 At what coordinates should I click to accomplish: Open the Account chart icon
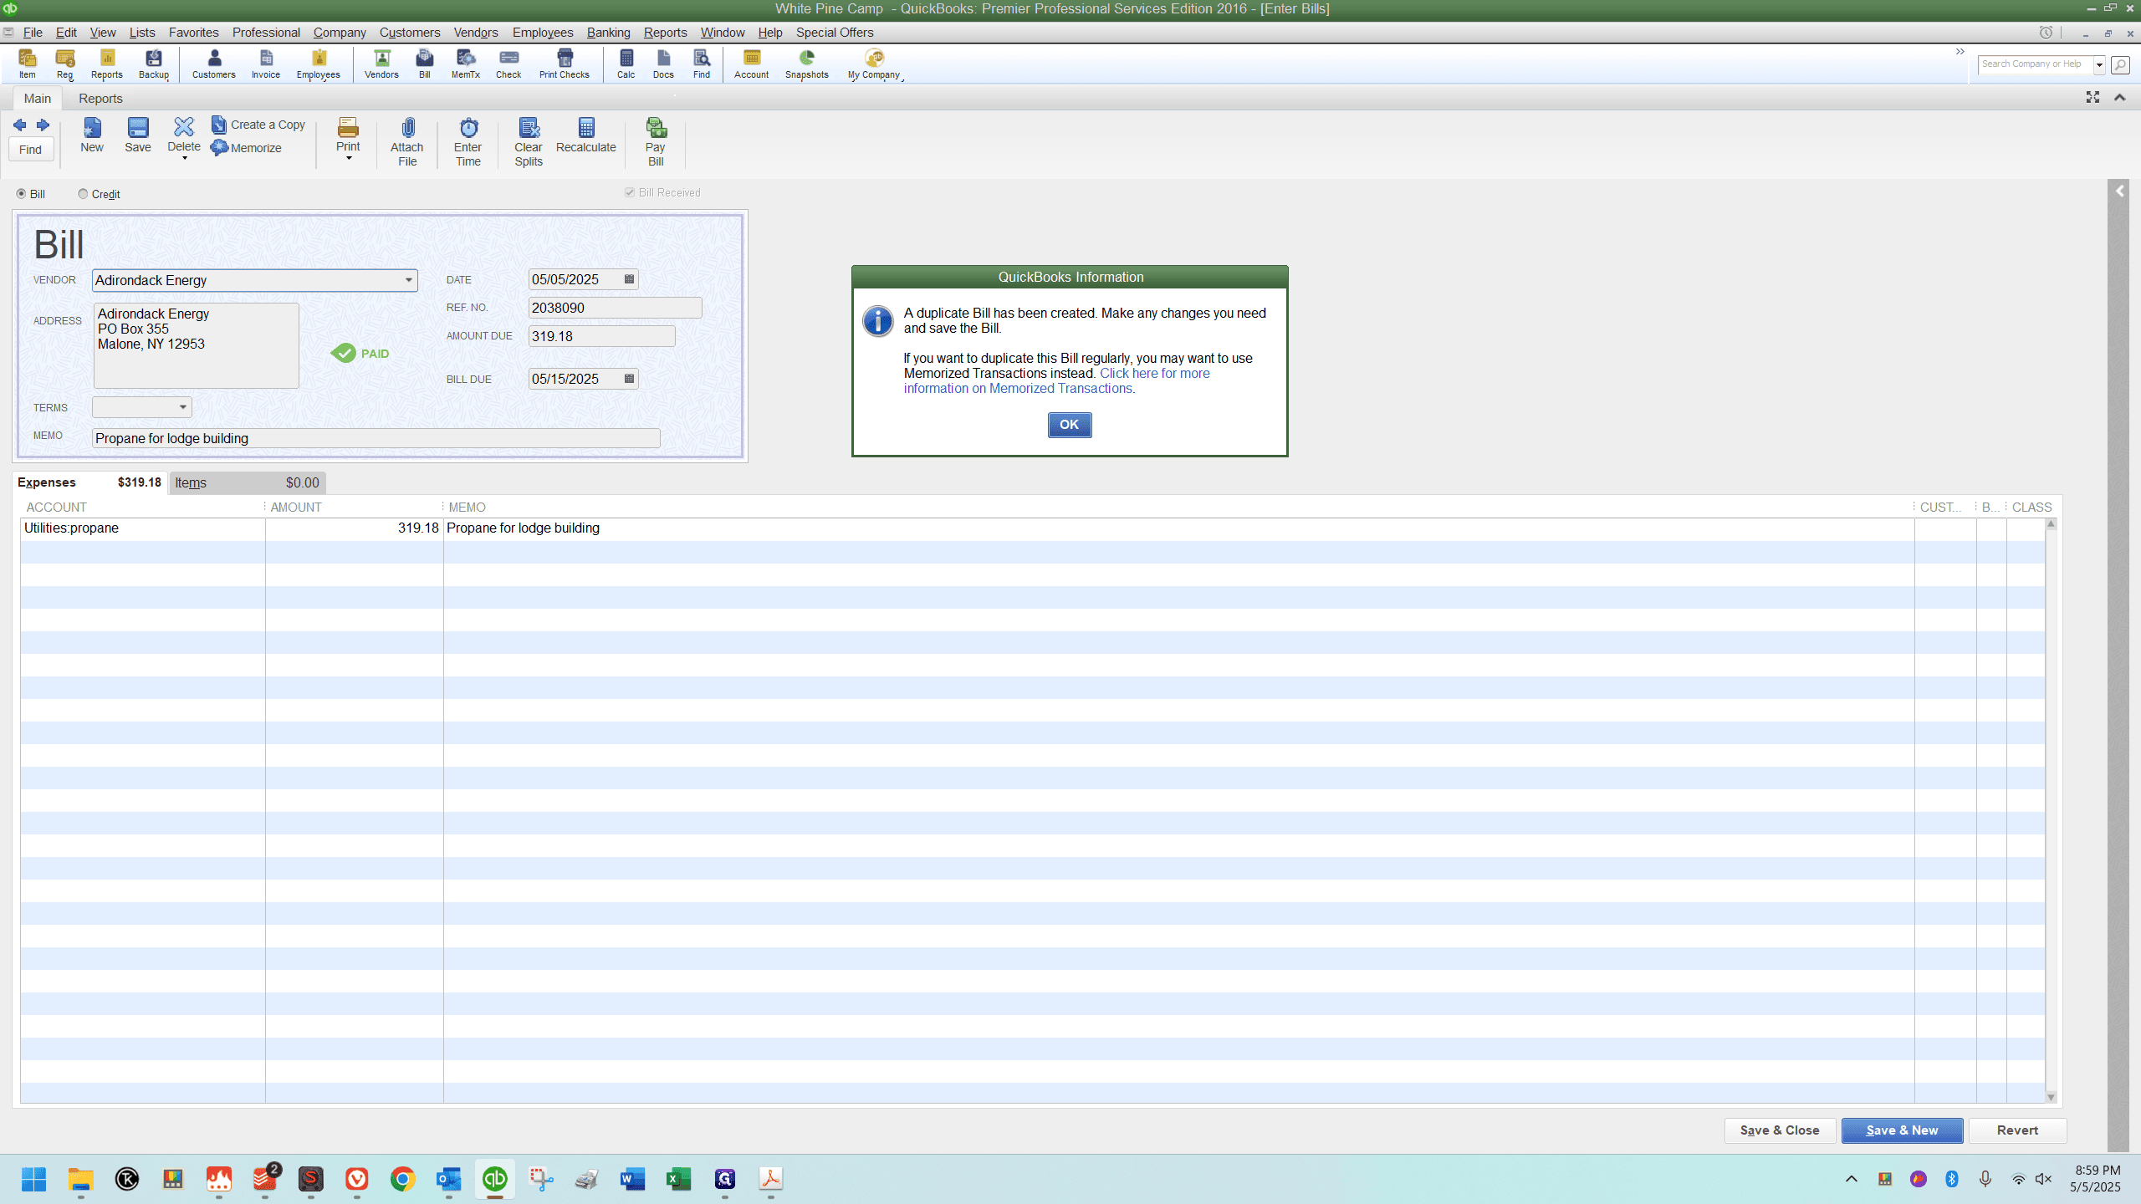pyautogui.click(x=752, y=64)
